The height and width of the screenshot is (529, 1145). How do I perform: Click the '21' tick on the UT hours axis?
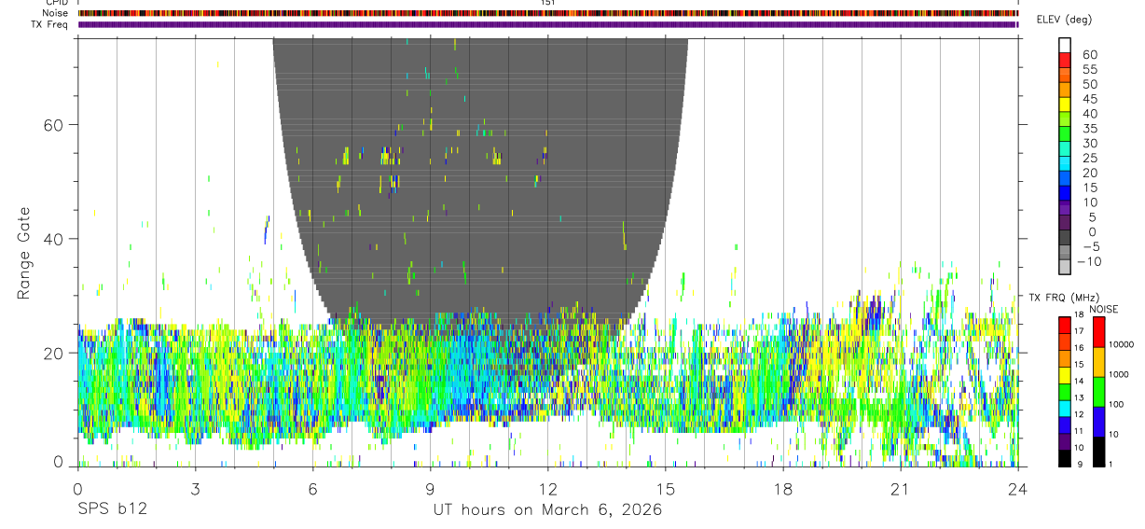point(900,489)
